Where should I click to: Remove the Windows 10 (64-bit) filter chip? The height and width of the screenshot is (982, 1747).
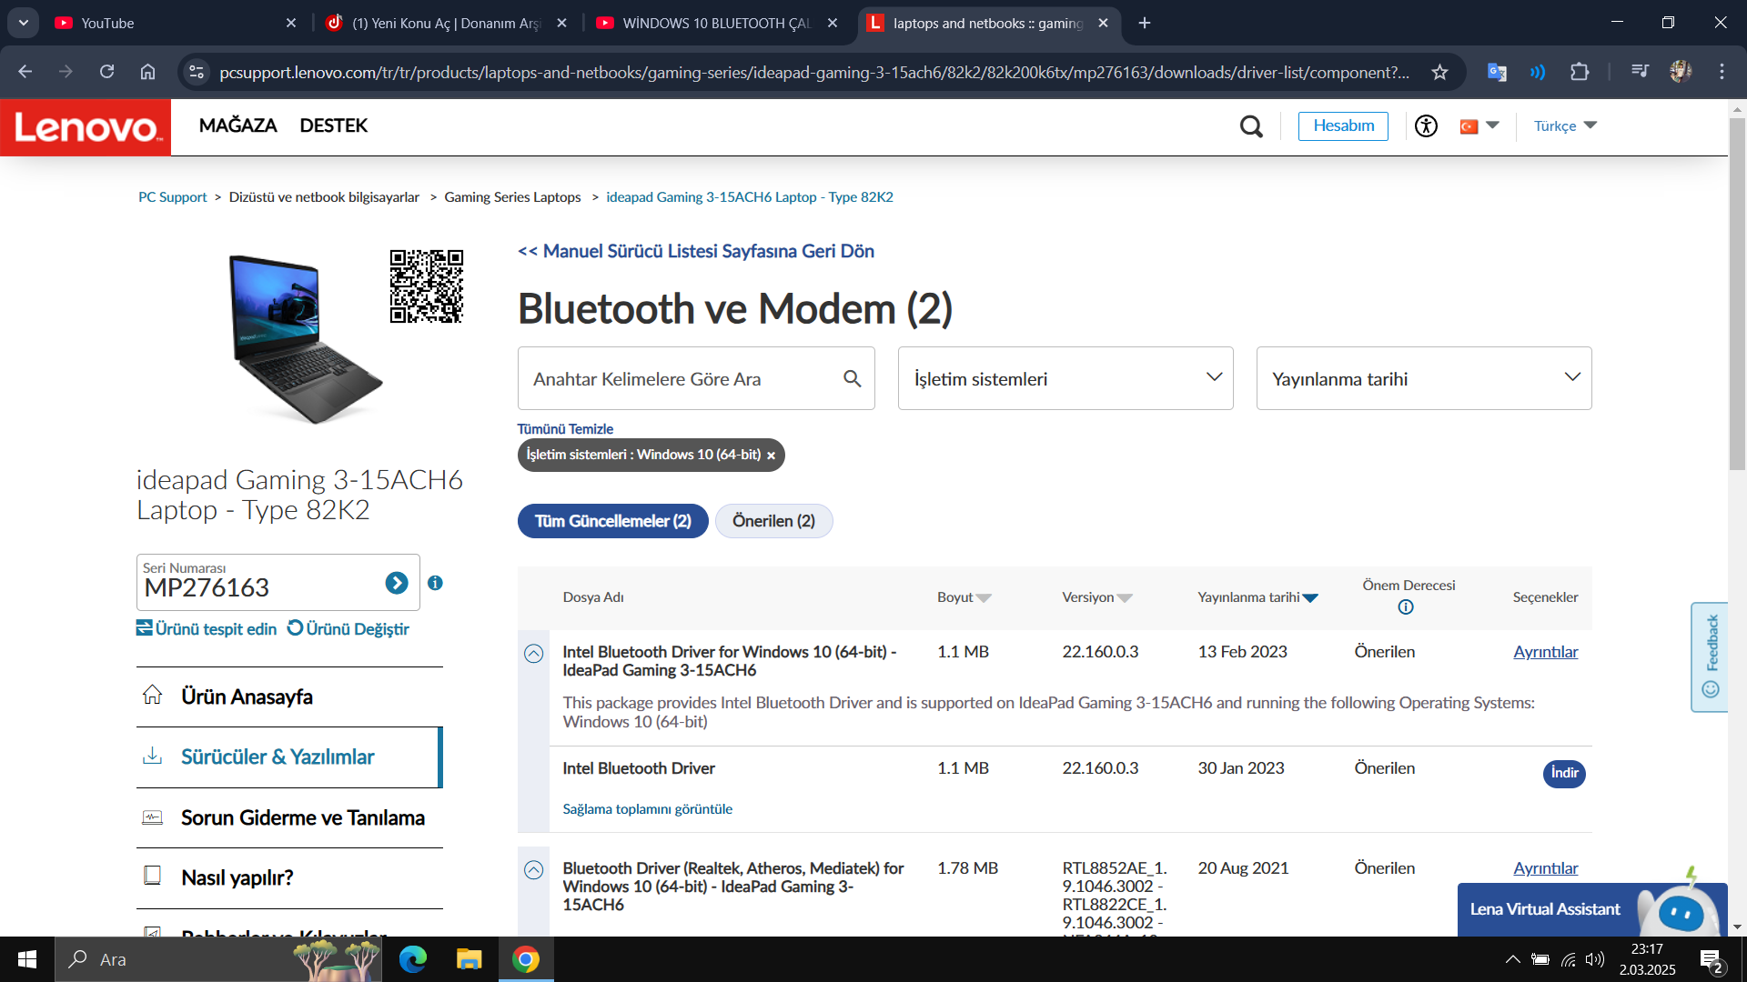point(771,456)
